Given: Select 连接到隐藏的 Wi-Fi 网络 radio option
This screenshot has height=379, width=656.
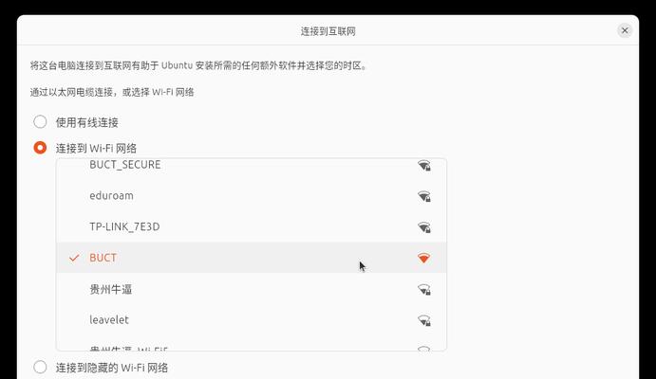Looking at the screenshot, I should (40, 368).
